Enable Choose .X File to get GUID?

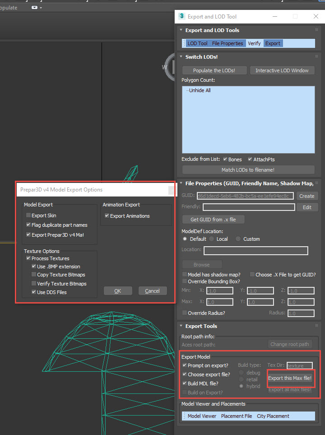click(x=252, y=274)
